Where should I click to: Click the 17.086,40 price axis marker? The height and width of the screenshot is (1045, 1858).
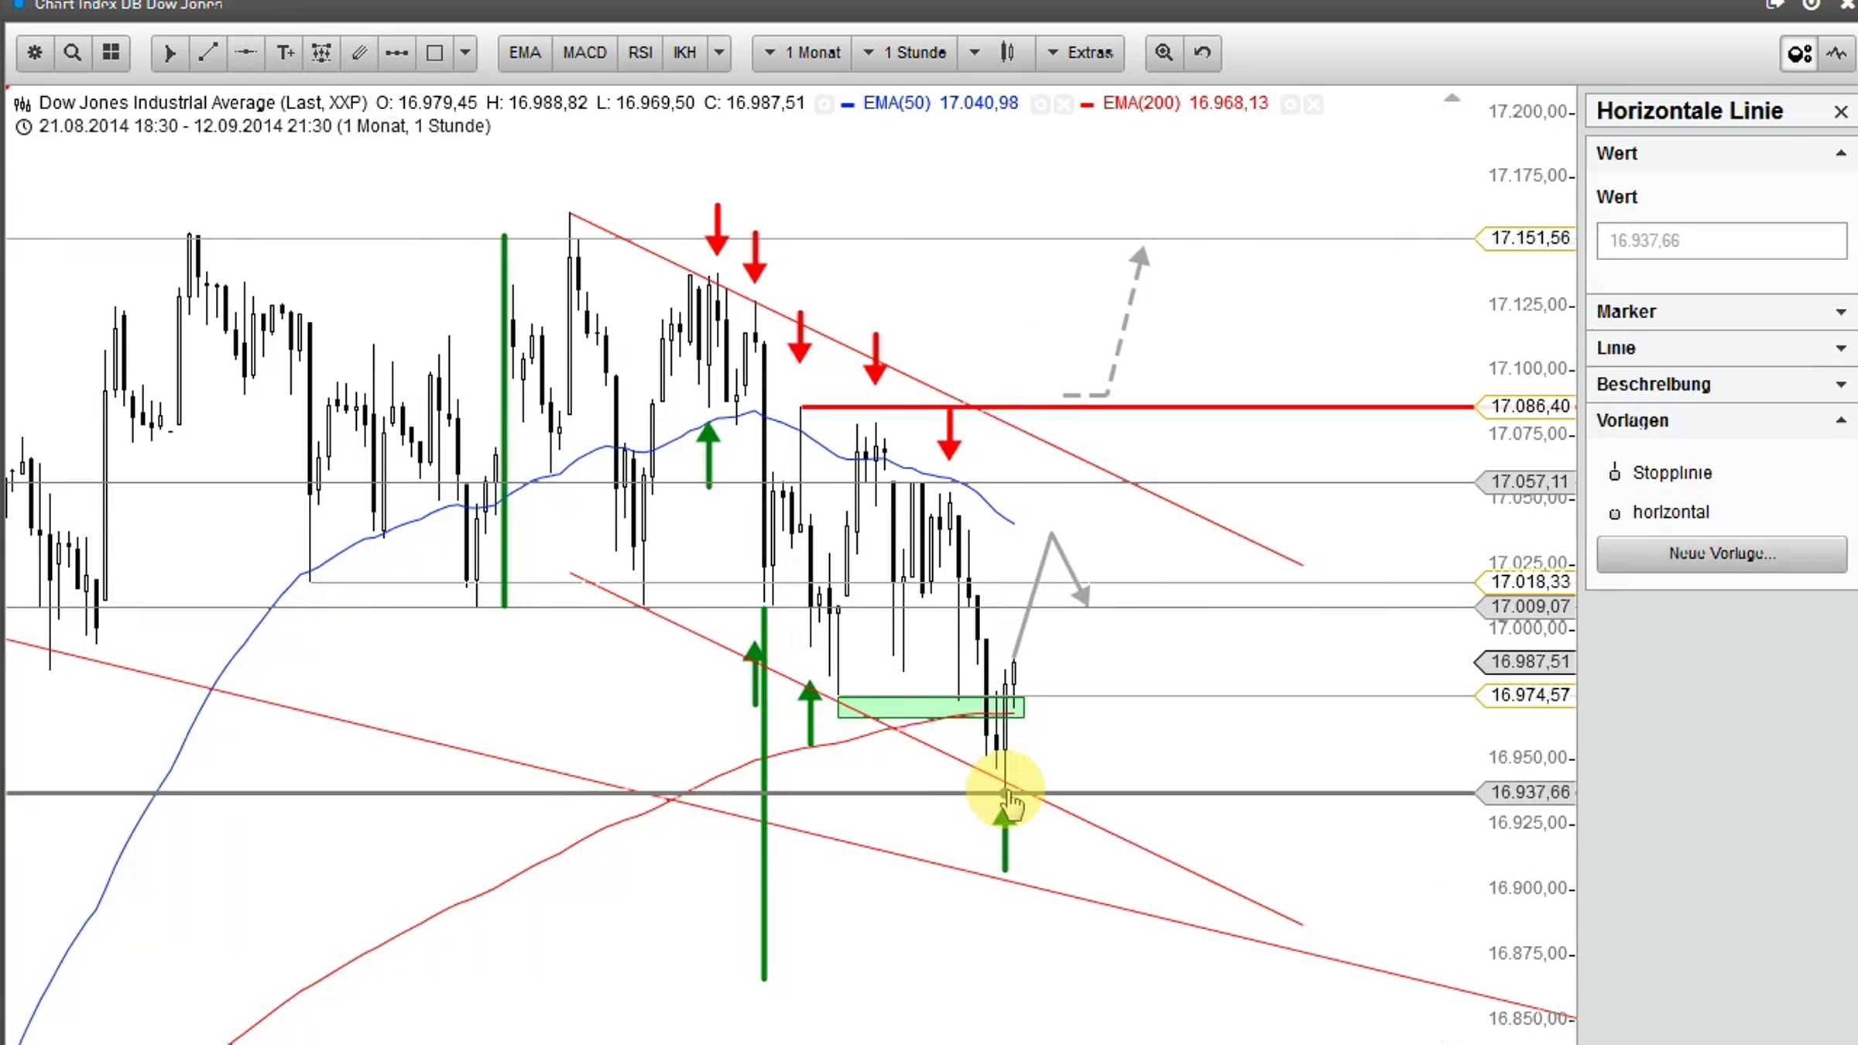[x=1526, y=406]
